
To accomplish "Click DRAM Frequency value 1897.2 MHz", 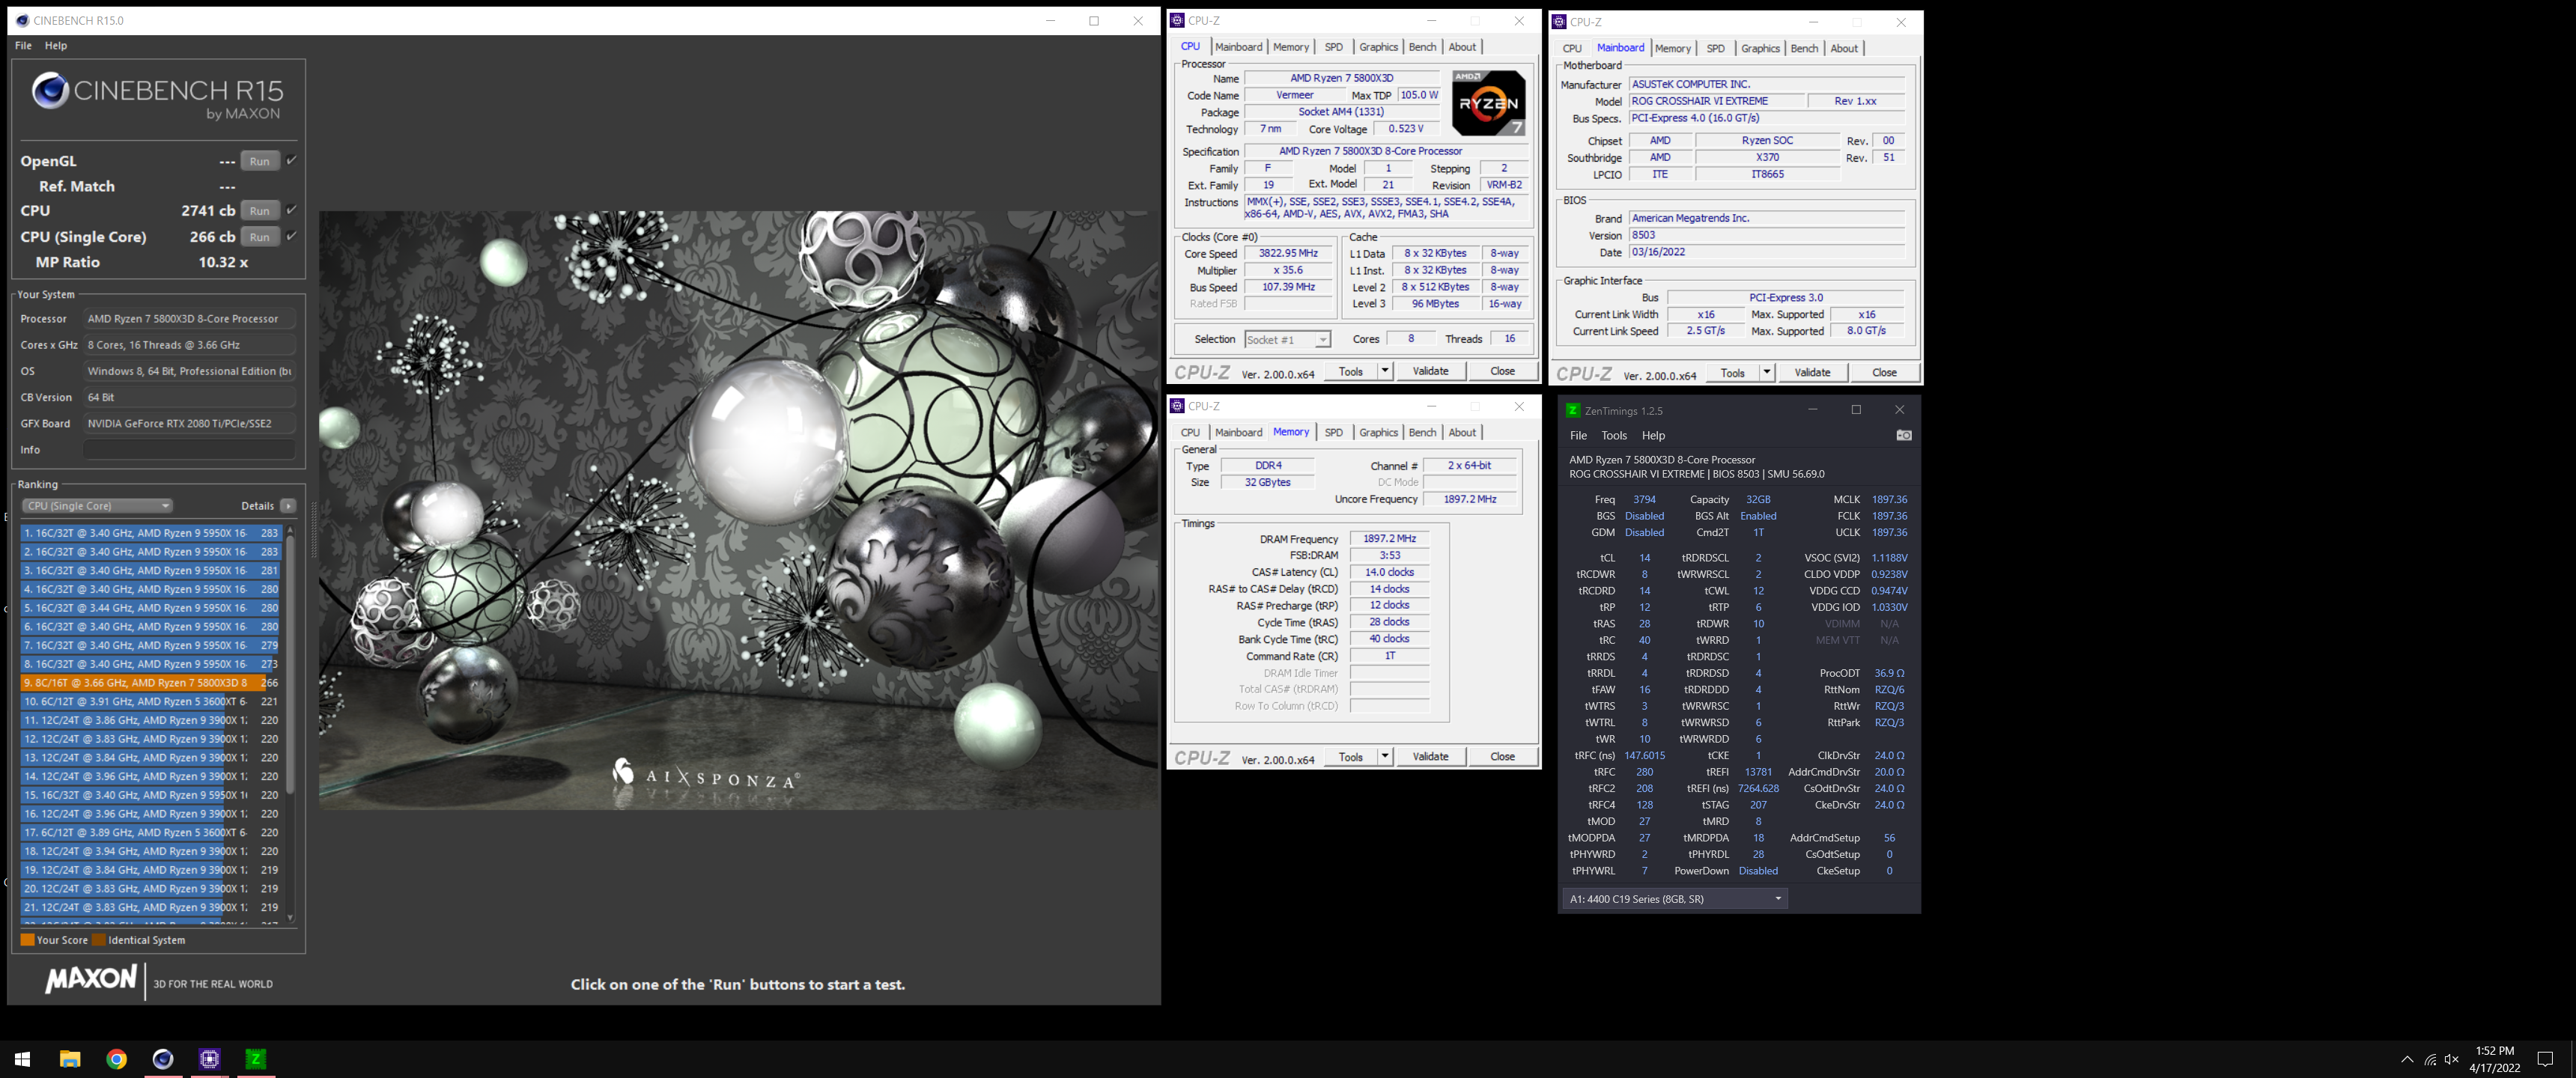I will (x=1389, y=539).
